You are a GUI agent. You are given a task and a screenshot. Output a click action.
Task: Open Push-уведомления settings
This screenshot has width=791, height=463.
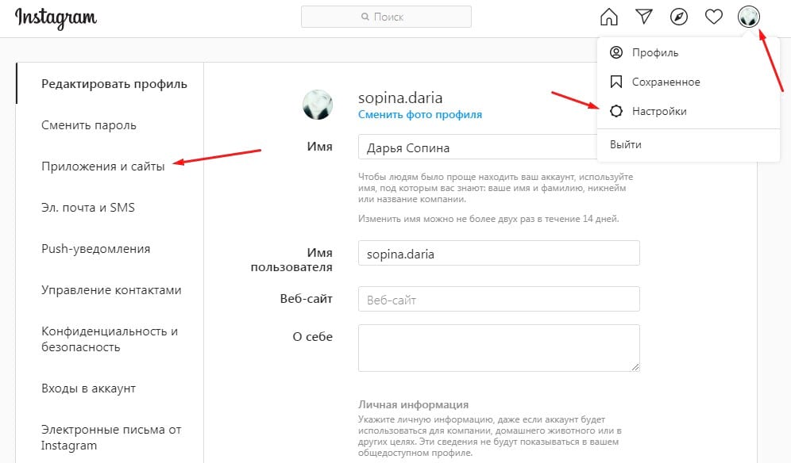click(96, 249)
